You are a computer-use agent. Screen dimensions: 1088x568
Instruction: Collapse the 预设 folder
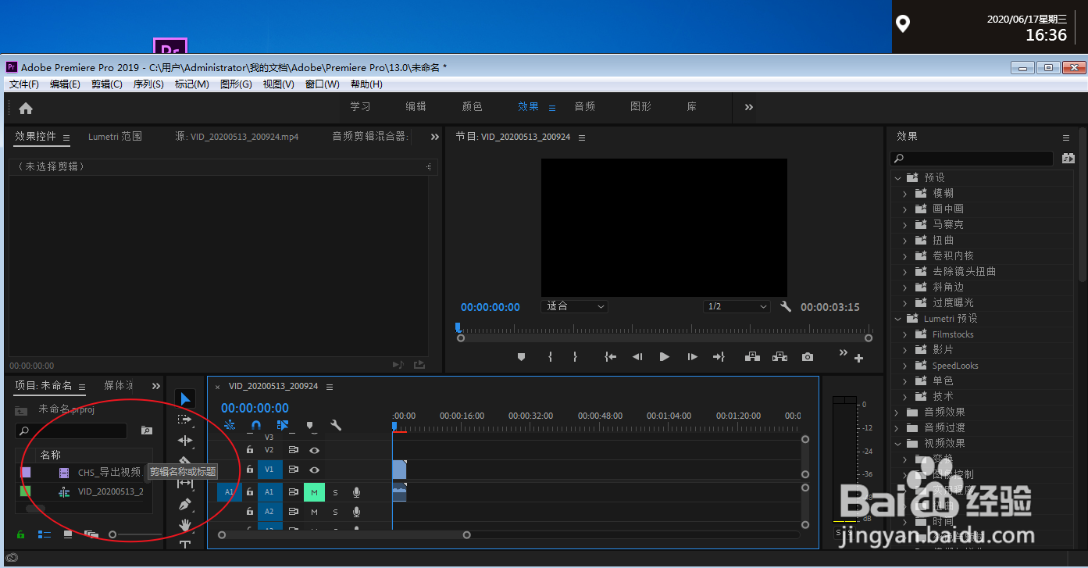tap(898, 178)
